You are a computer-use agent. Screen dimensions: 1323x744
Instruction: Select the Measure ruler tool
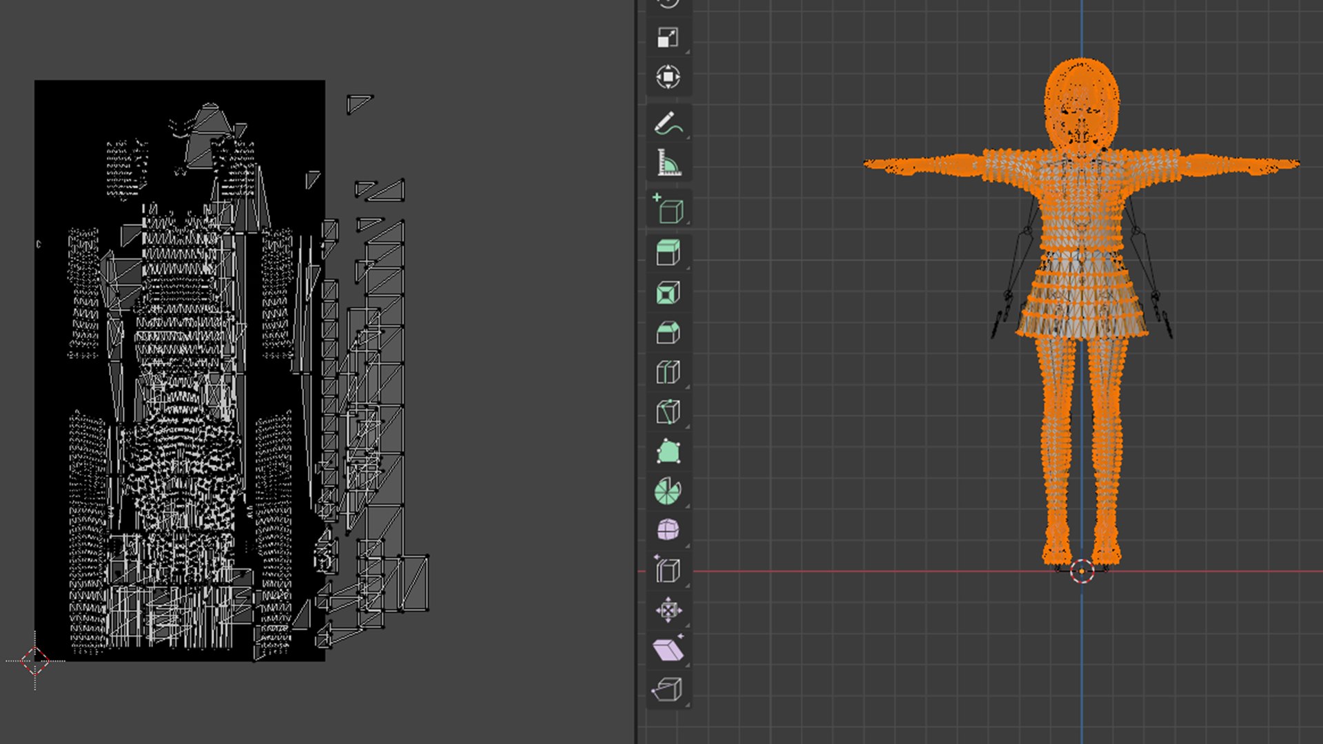[x=668, y=163]
